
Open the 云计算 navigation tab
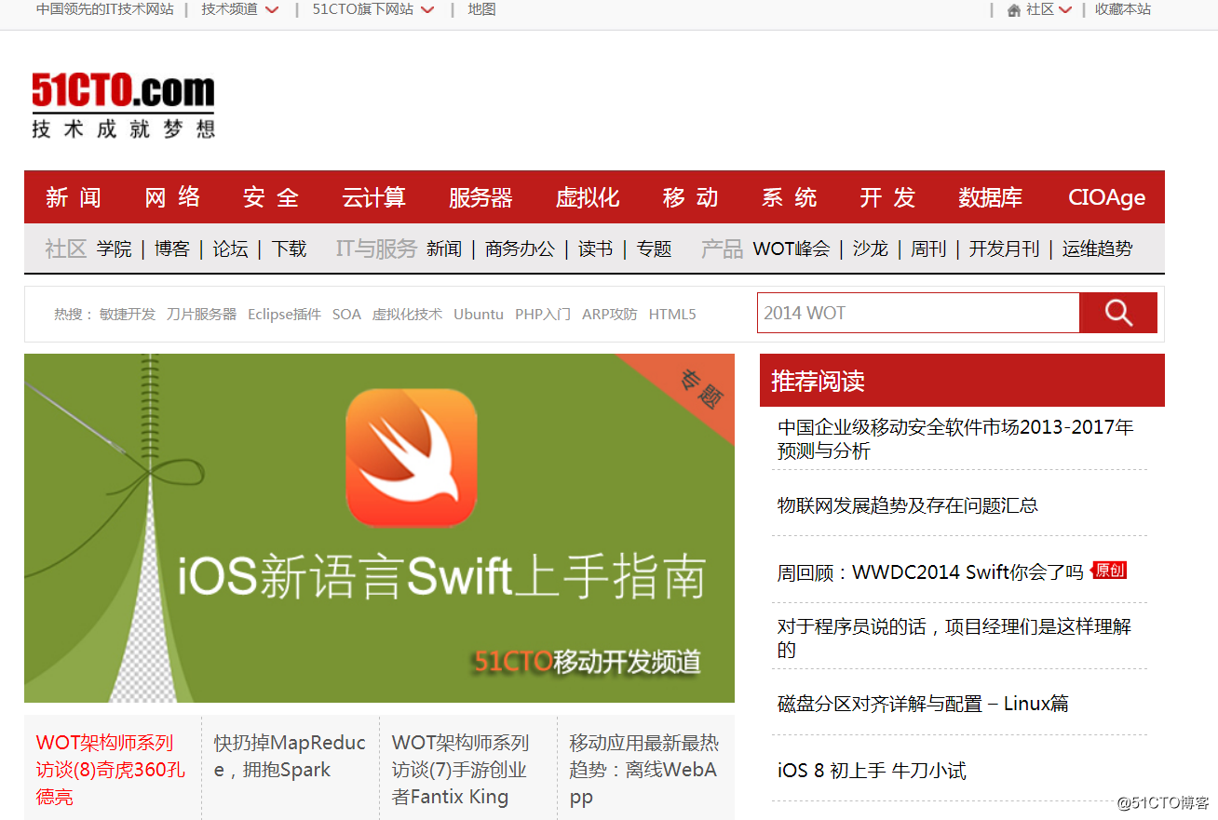coord(373,197)
